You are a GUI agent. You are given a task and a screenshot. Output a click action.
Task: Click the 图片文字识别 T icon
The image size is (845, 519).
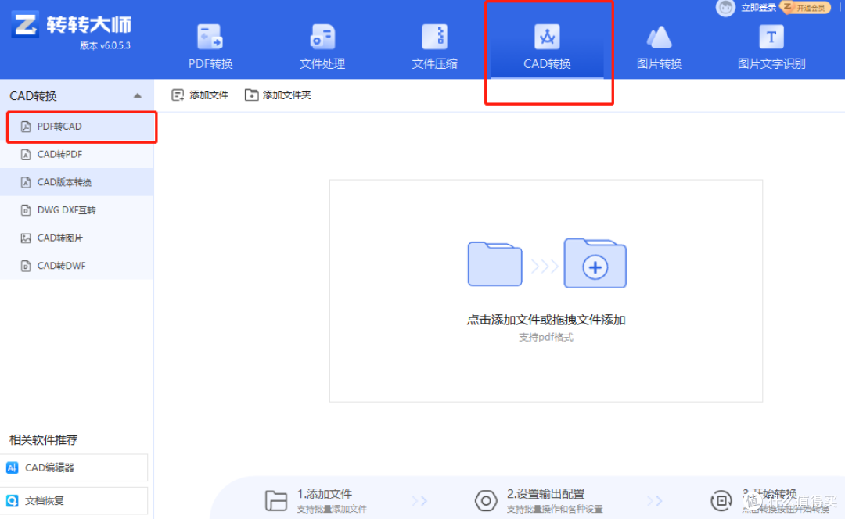[771, 37]
